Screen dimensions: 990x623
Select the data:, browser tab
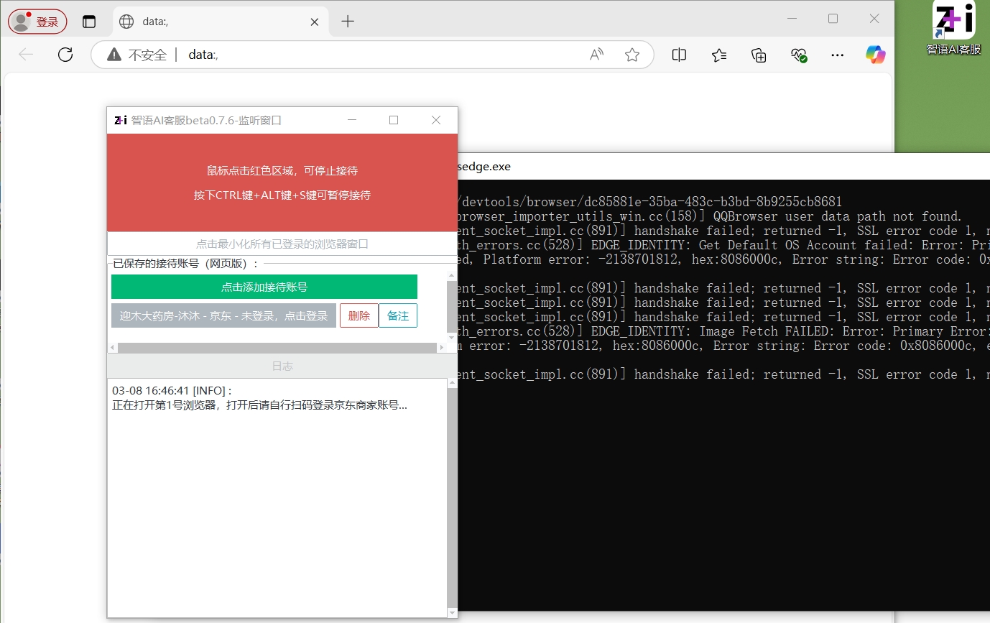pyautogui.click(x=216, y=22)
